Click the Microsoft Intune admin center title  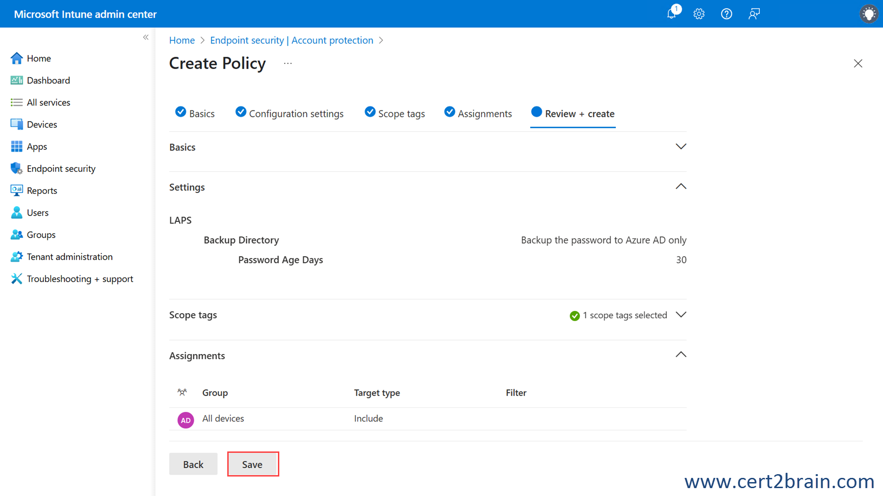(85, 14)
